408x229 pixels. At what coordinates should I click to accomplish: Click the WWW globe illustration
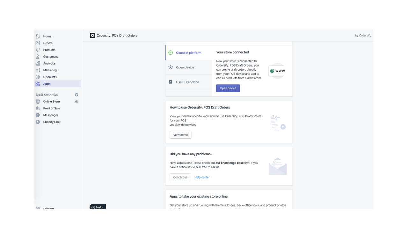coord(277,71)
